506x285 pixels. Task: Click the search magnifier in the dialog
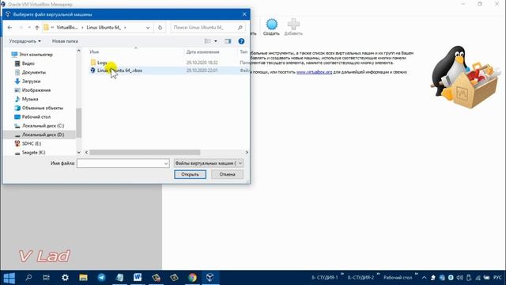coord(240,28)
